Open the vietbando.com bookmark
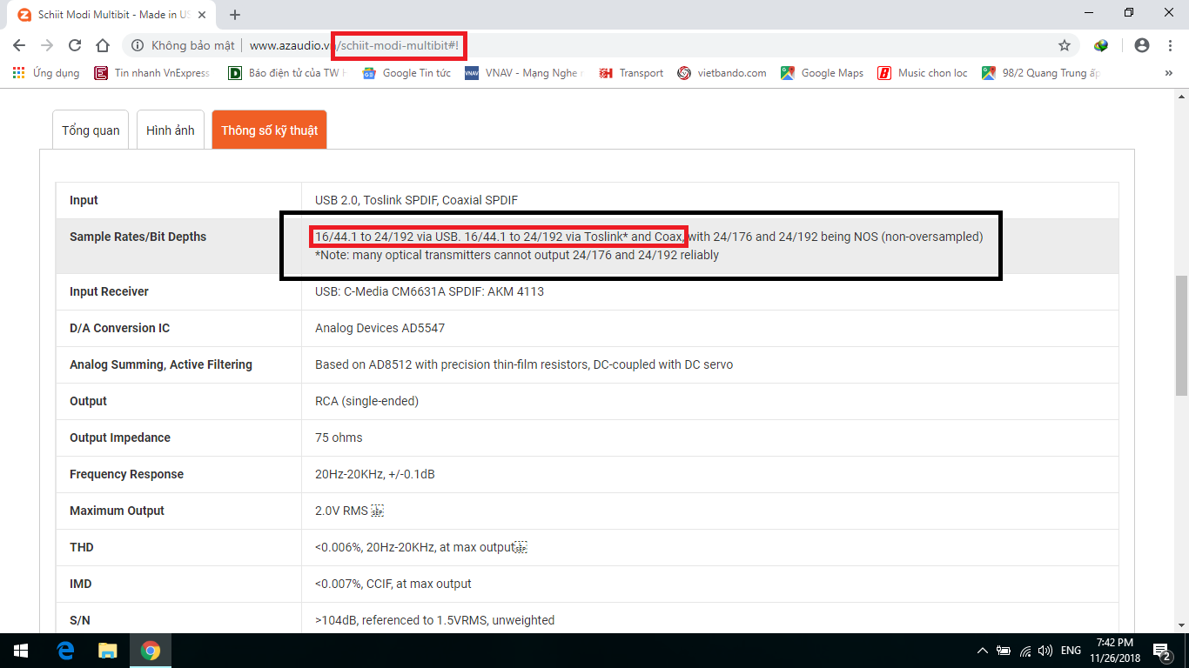The height and width of the screenshot is (668, 1189). (x=722, y=73)
